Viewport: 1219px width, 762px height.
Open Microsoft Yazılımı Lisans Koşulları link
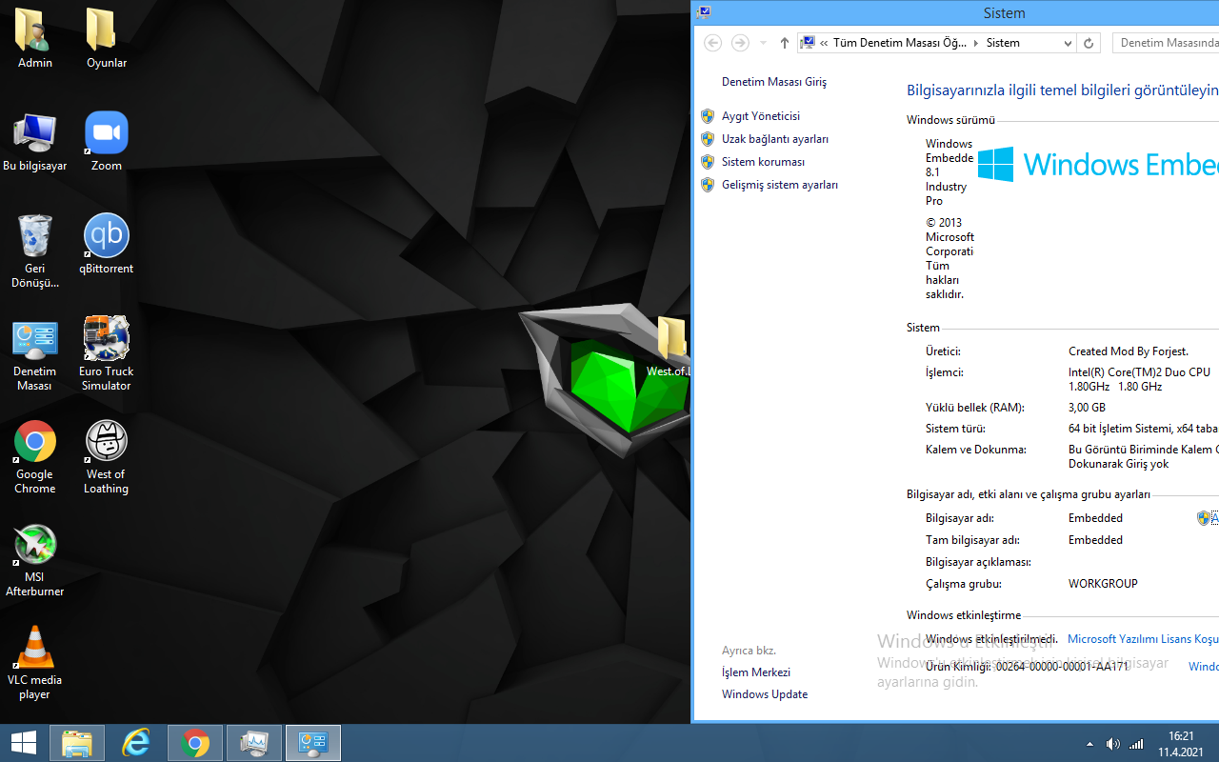coord(1143,639)
